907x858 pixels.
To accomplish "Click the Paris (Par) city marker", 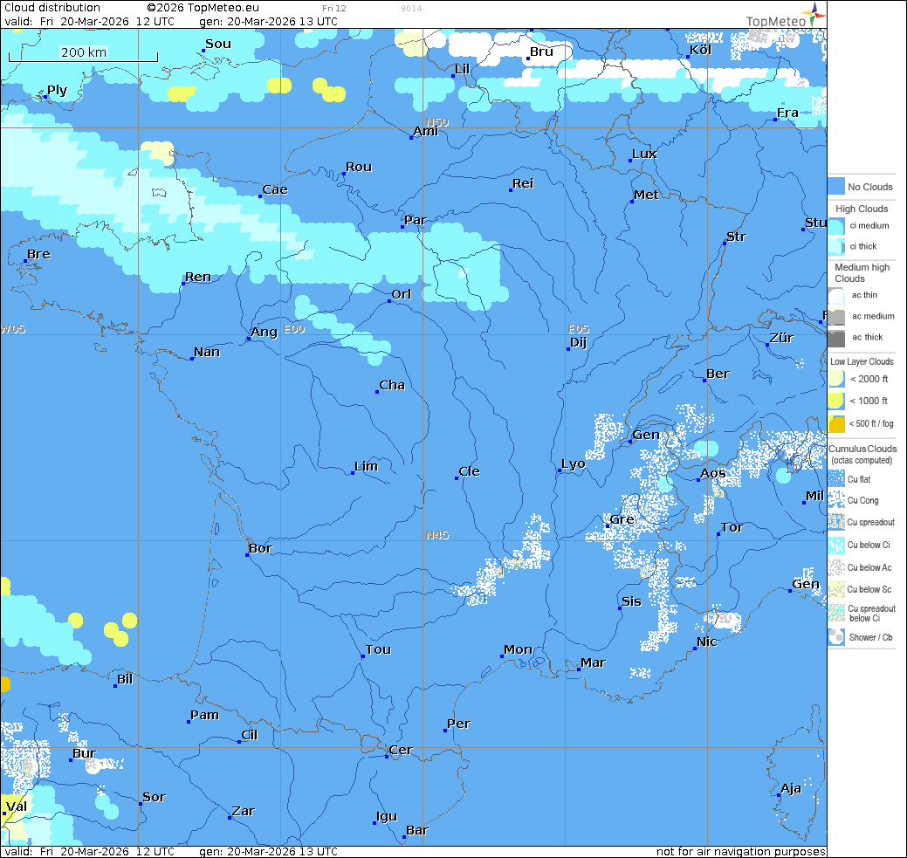I will coord(402,227).
